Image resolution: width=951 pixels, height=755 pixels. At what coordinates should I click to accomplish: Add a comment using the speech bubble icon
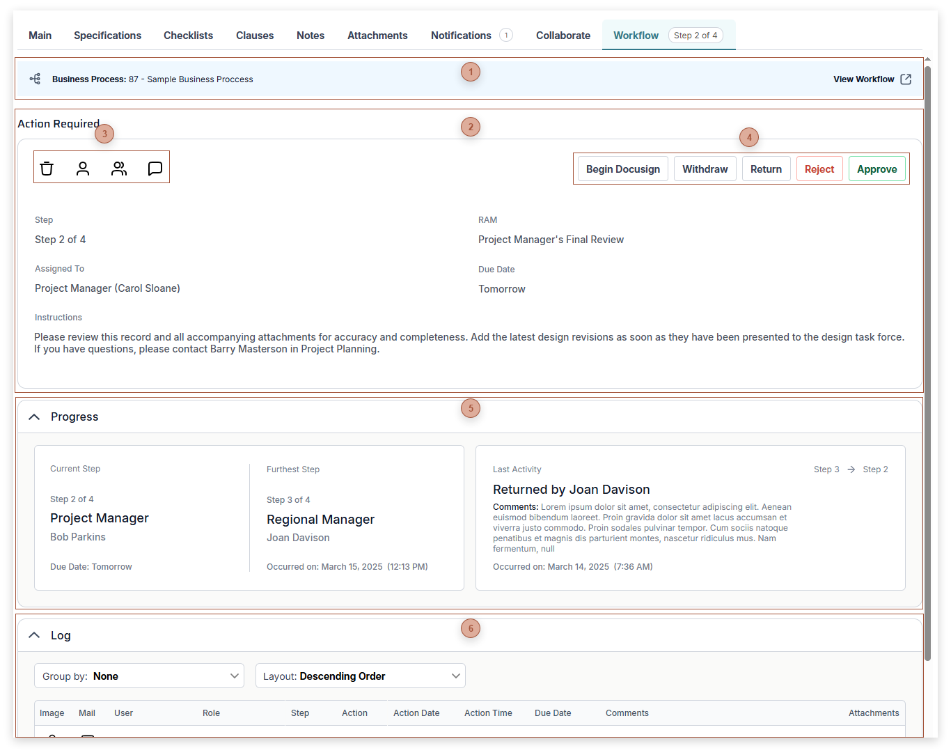(155, 168)
